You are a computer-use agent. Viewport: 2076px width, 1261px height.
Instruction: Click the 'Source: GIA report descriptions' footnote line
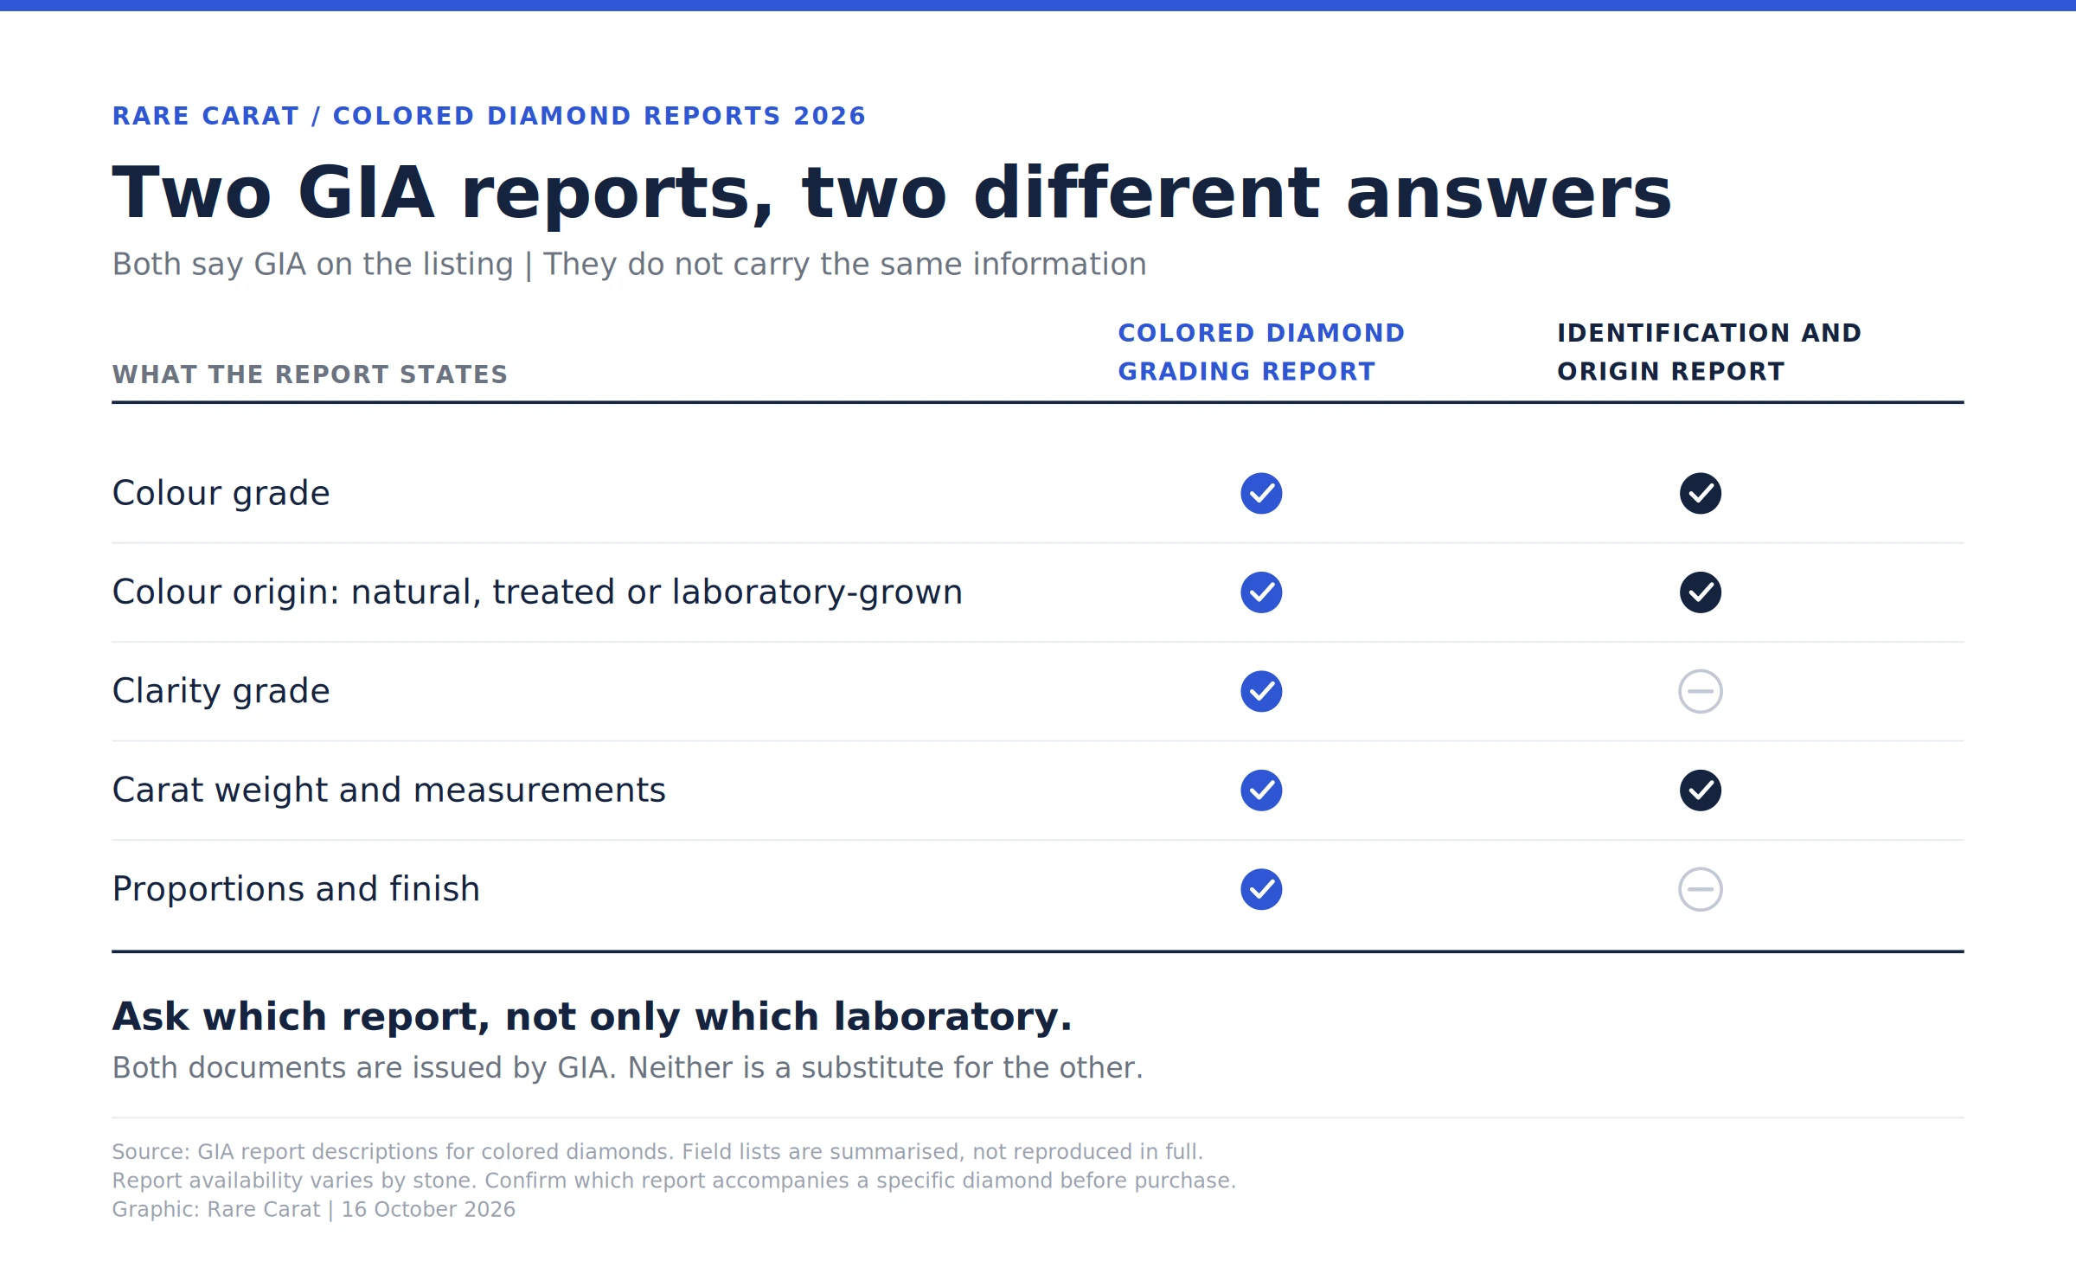click(x=657, y=1152)
